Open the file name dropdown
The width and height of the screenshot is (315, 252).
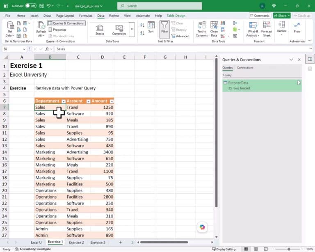pyautogui.click(x=101, y=6)
